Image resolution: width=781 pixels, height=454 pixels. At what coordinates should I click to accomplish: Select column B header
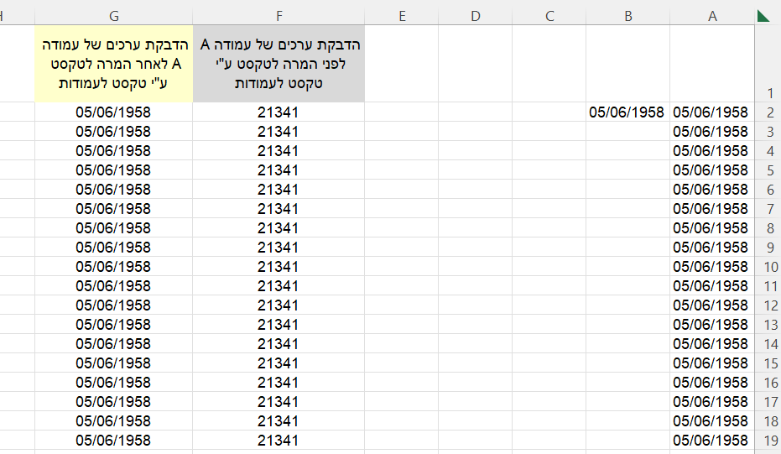click(627, 15)
